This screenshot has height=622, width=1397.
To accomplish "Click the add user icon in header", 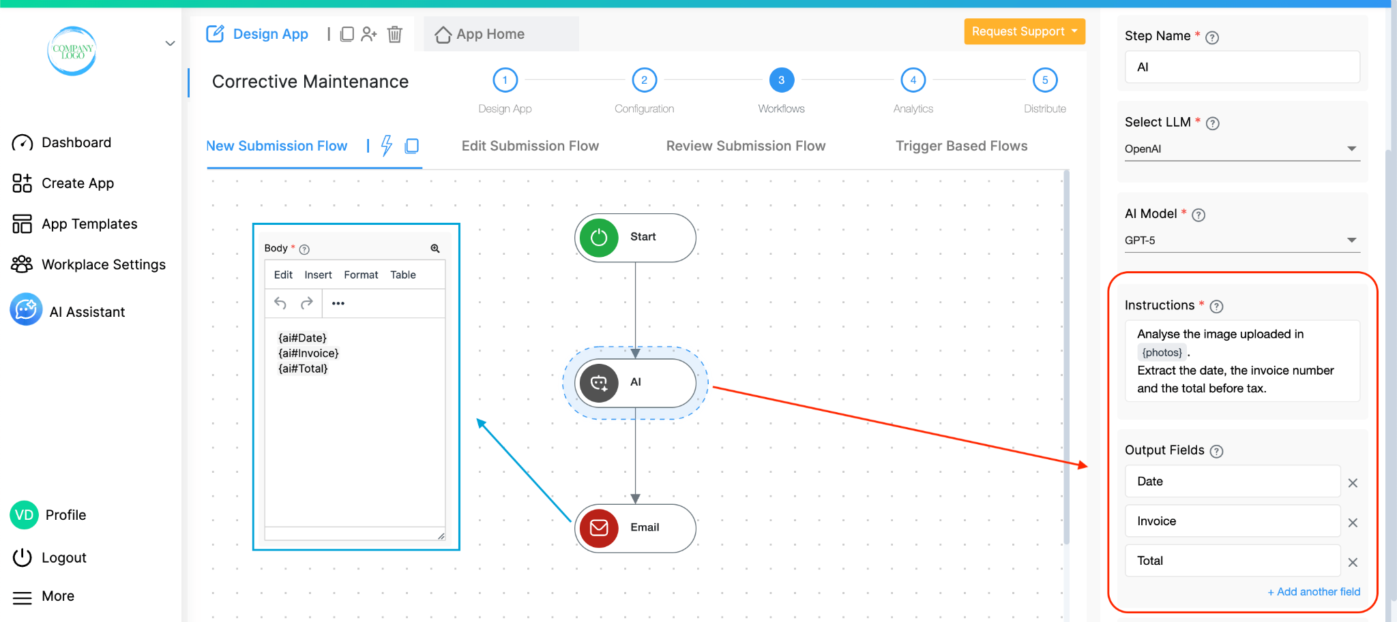I will coord(369,34).
